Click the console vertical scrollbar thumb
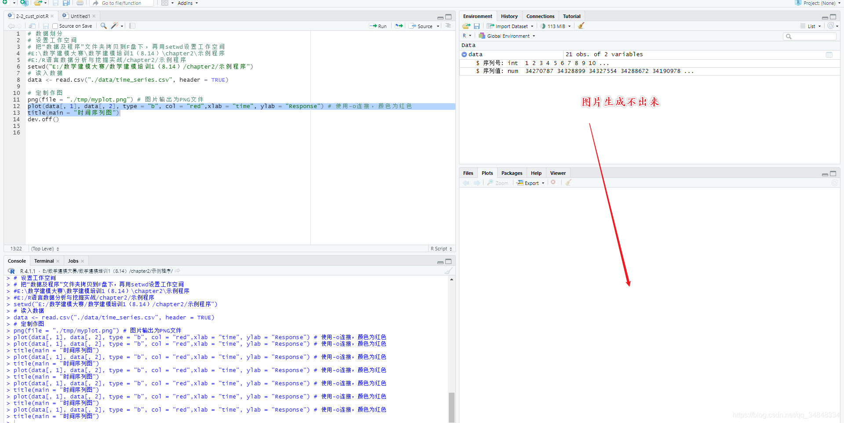 (x=451, y=407)
